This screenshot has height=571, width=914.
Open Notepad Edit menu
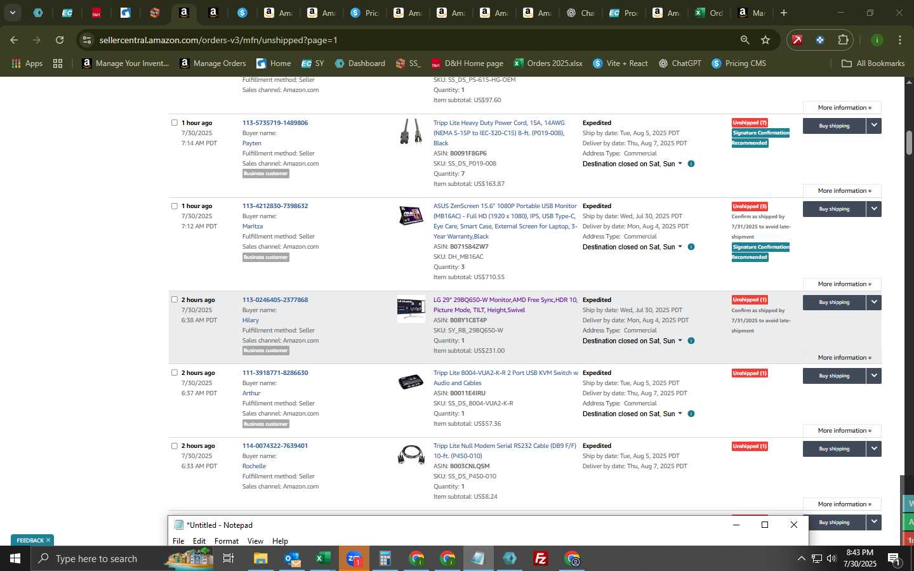pos(199,541)
